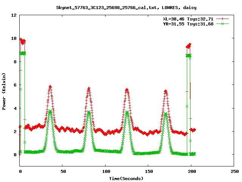Click the first green peak near 35 seconds
This screenshot has width=242, height=182.
(x=50, y=112)
